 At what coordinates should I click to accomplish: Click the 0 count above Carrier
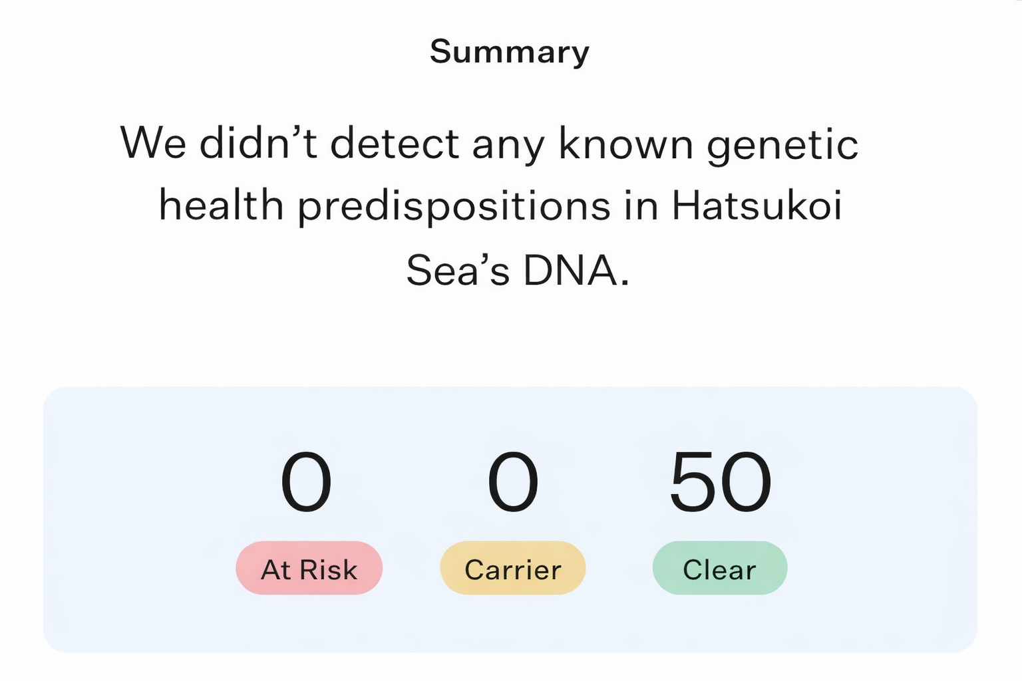coord(512,481)
